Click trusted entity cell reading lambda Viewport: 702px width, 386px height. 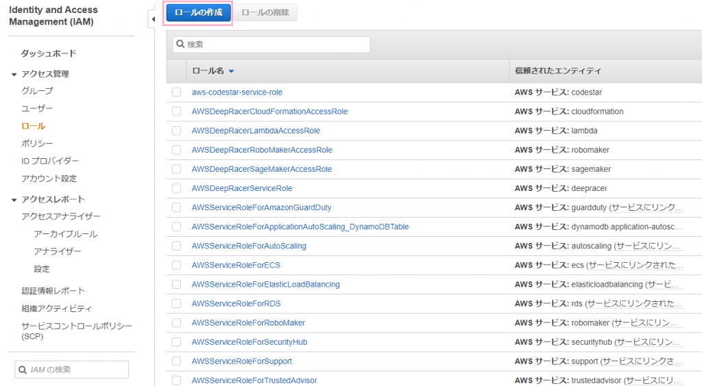[556, 131]
